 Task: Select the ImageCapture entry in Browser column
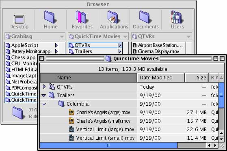coord(21,76)
